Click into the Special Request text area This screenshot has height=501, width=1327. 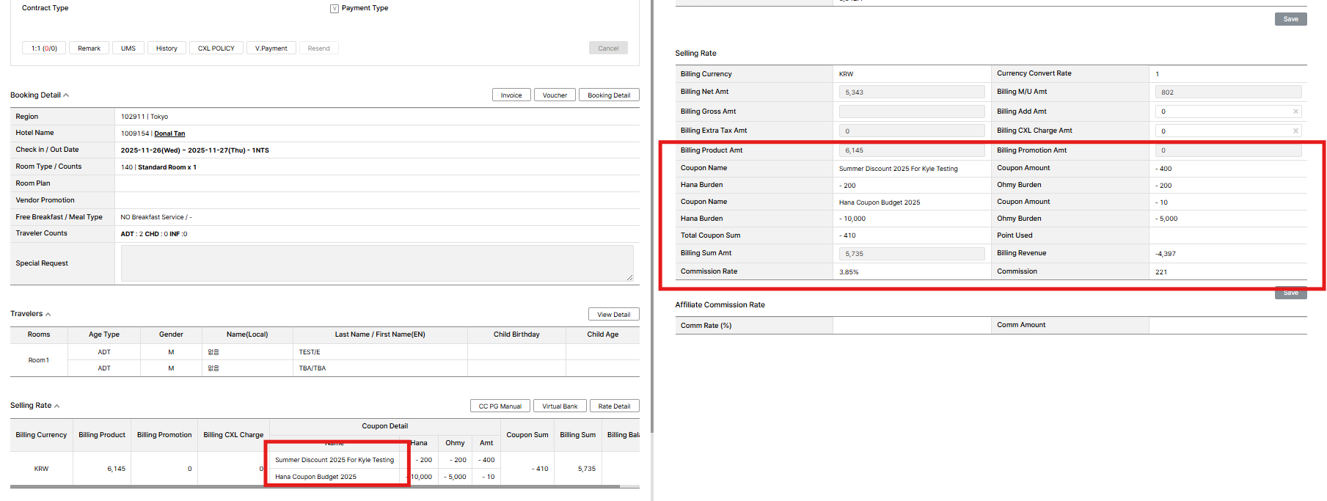click(377, 263)
